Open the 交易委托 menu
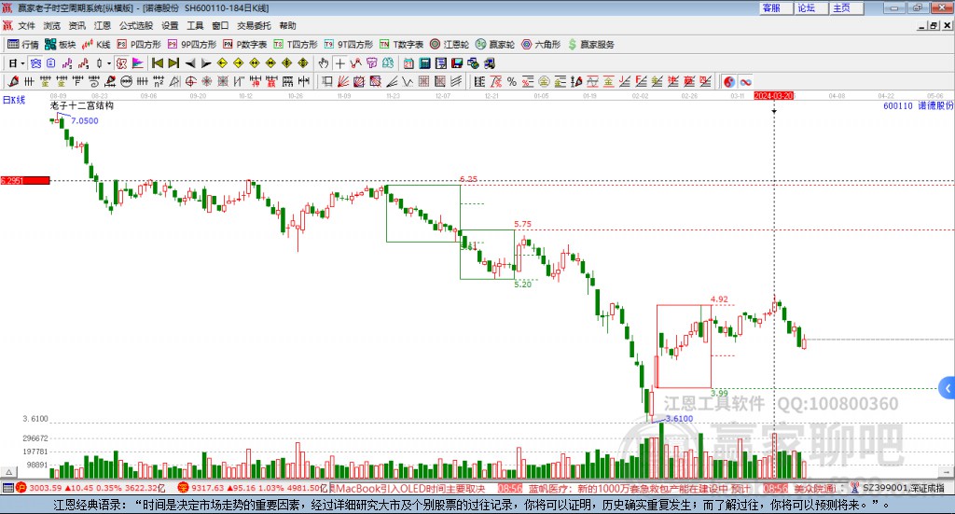This screenshot has width=955, height=514. pos(254,25)
